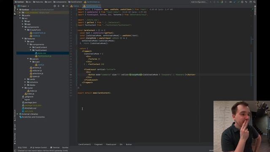Collapse the kanban root folder

click(x=18, y=10)
